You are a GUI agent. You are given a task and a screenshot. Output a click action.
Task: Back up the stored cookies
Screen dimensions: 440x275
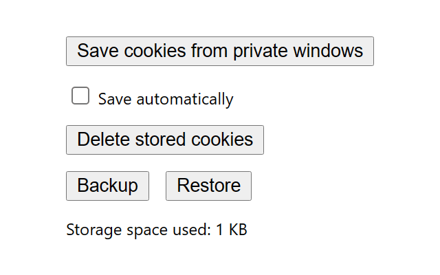tap(107, 186)
